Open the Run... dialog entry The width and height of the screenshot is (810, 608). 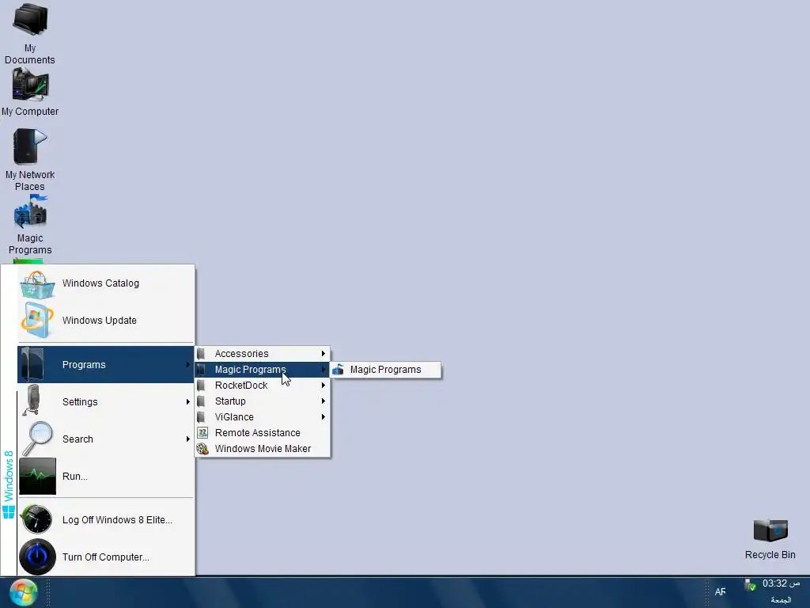pos(107,476)
